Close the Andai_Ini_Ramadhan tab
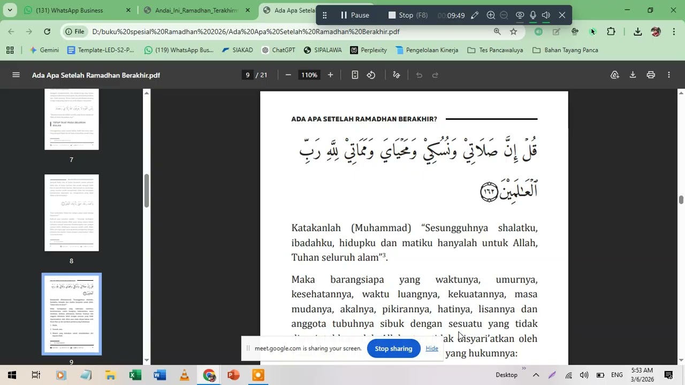 point(248,10)
